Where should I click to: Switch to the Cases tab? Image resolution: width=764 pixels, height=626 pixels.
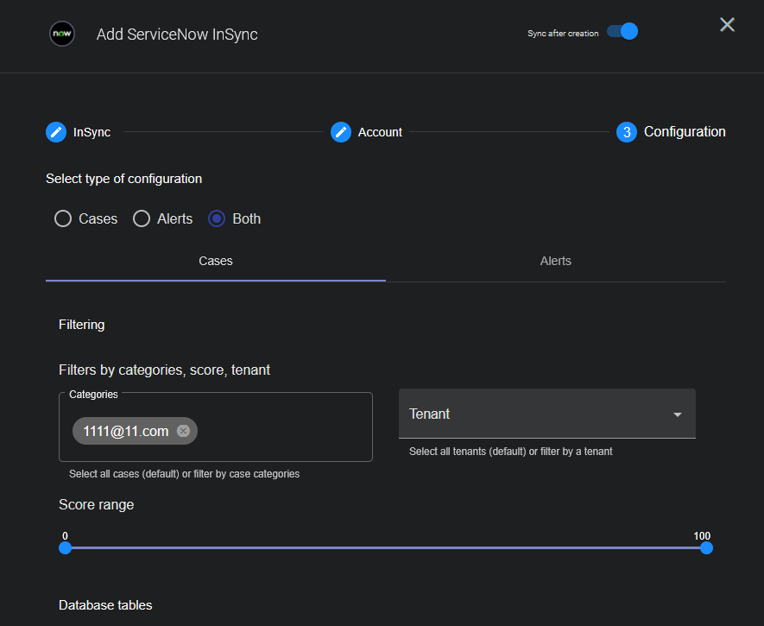(x=216, y=261)
